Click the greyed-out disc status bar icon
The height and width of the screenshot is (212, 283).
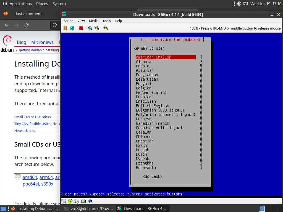tap(77, 201)
